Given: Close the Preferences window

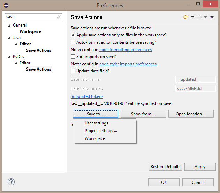Looking at the screenshot, I should pyautogui.click(x=211, y=4).
